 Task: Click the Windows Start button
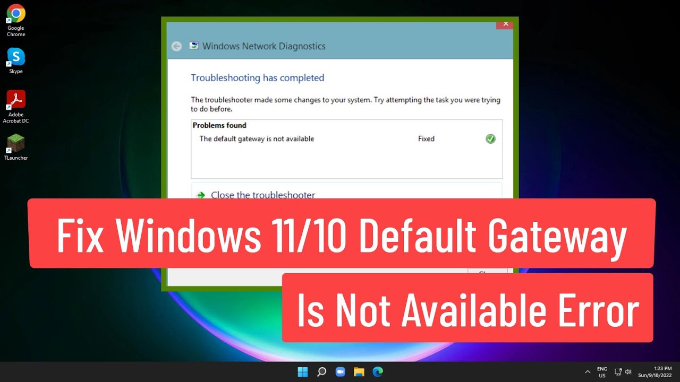tap(303, 371)
